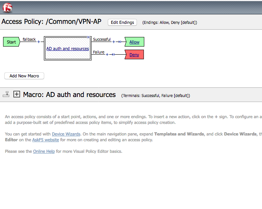The width and height of the screenshot is (262, 209).
Task: Click the Successful branch swap arrow icon
Action: point(119,42)
